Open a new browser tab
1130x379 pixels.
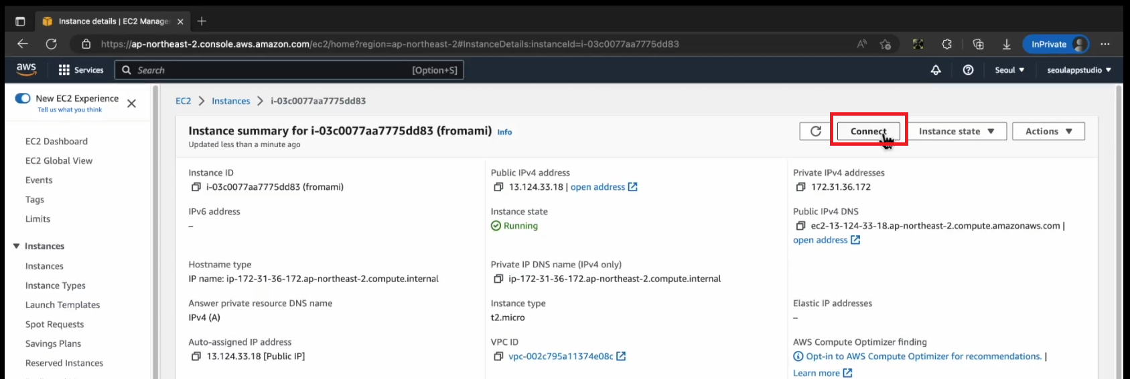(x=202, y=21)
